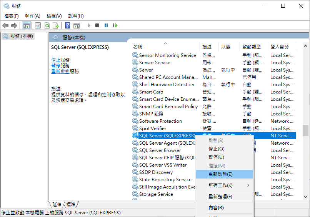Click the 停止 service link
Viewport: 310px width, 217px height.
click(x=56, y=60)
